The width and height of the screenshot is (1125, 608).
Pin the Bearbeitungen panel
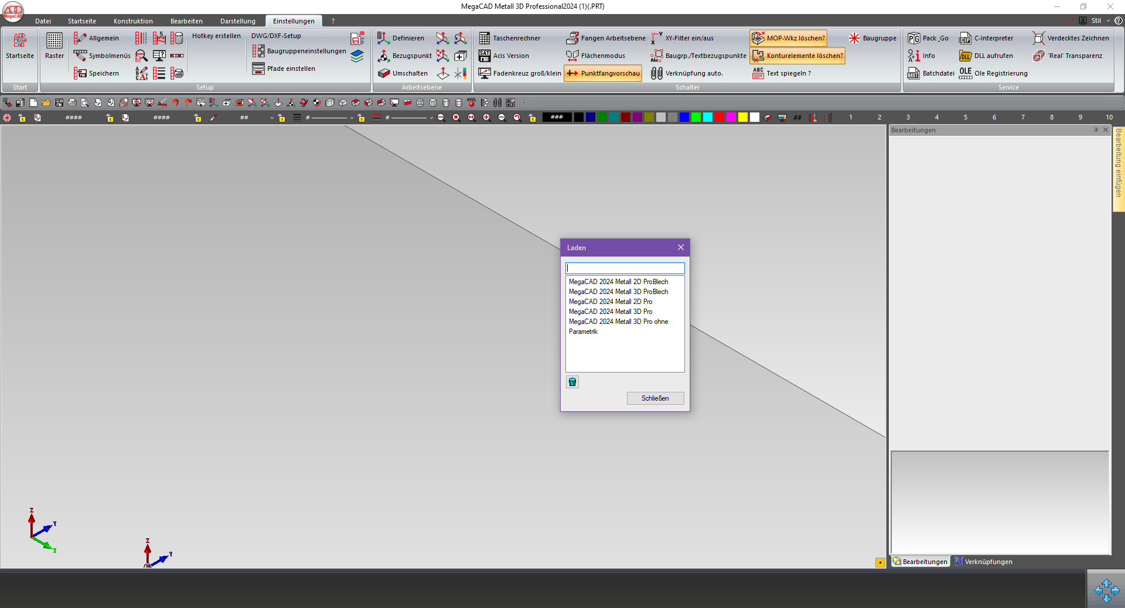pos(1096,130)
